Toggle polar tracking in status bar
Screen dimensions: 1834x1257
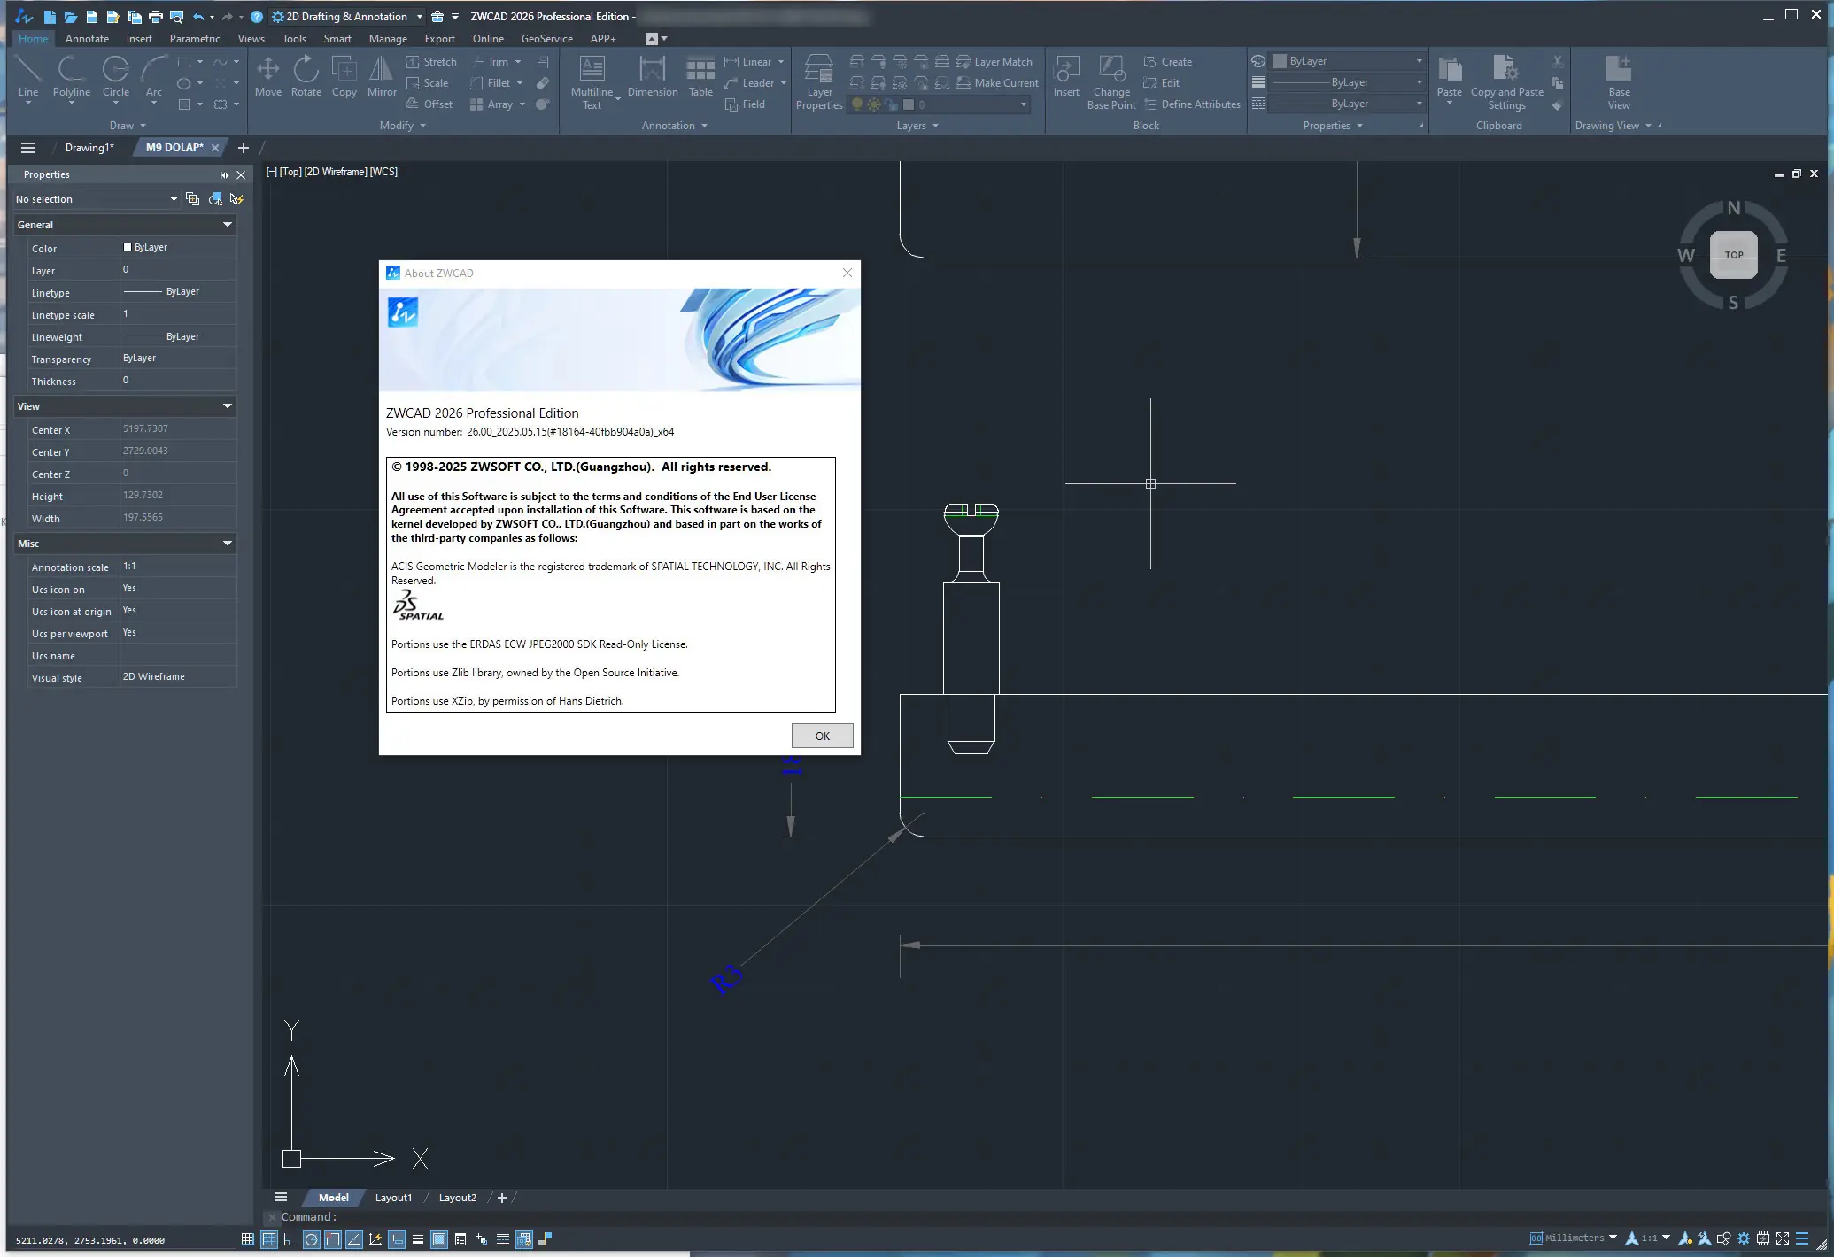coord(311,1239)
